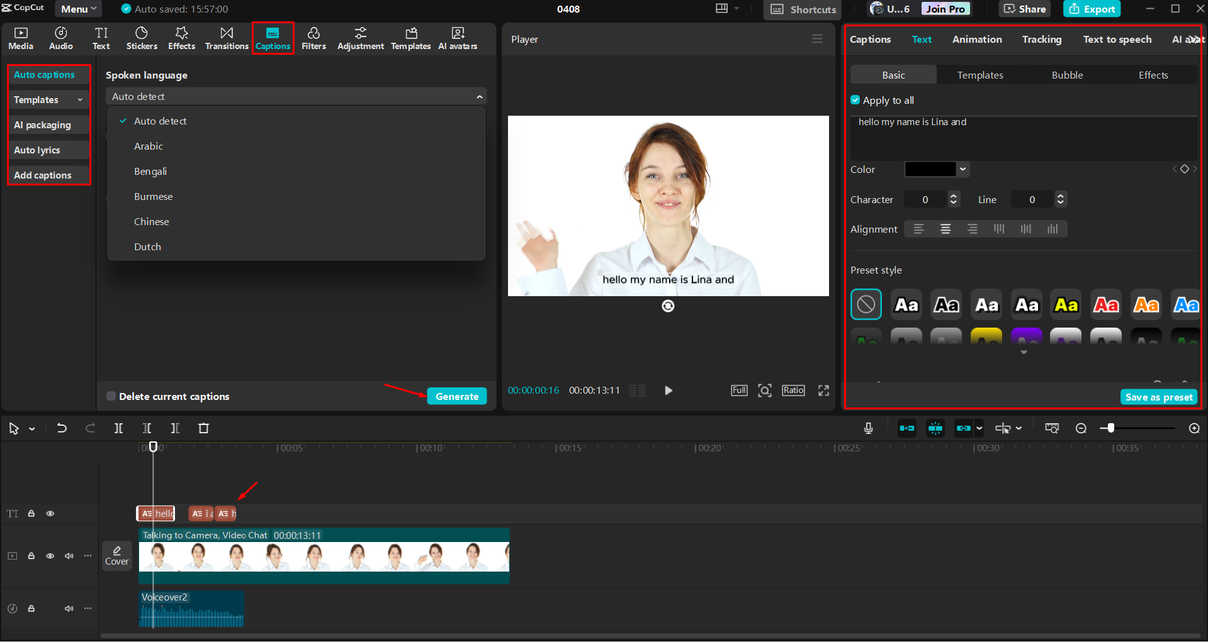Switch to the Bubble tab

(x=1067, y=74)
